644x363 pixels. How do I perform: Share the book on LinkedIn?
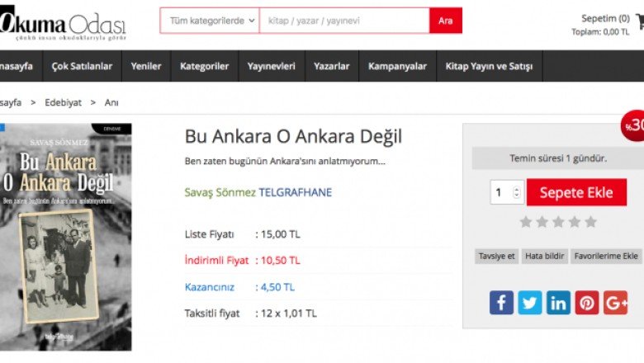point(558,303)
